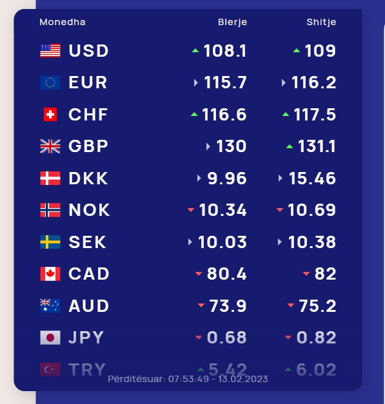Click GBP selling rate 131.1
Image resolution: width=385 pixels, height=404 pixels.
tap(317, 146)
